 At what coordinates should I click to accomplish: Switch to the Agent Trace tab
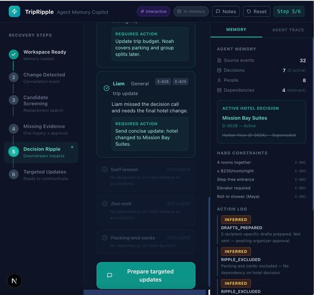288,30
